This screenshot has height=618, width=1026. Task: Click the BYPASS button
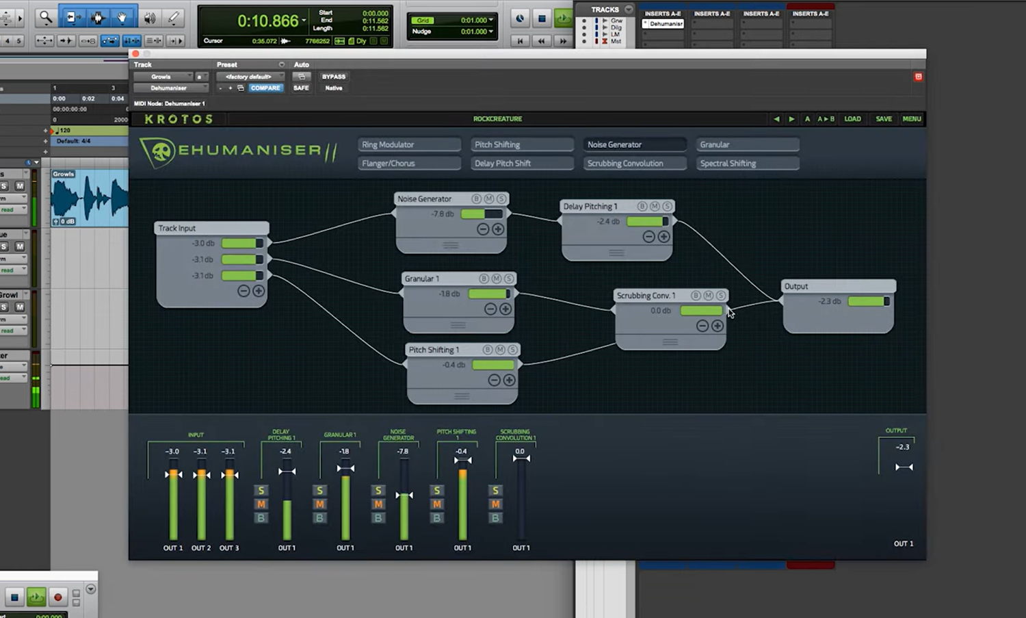tap(334, 77)
